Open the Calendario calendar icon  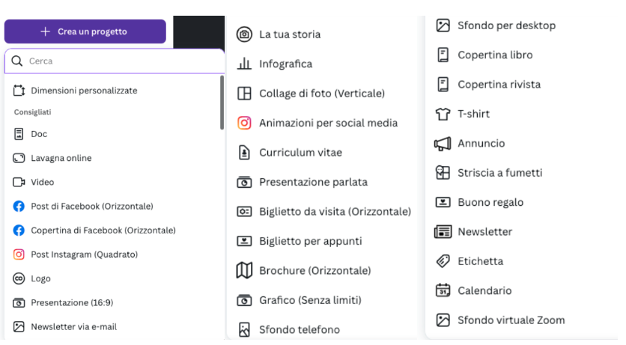point(443,290)
